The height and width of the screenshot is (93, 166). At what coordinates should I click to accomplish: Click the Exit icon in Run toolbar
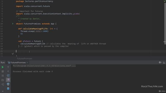coord(3,84)
